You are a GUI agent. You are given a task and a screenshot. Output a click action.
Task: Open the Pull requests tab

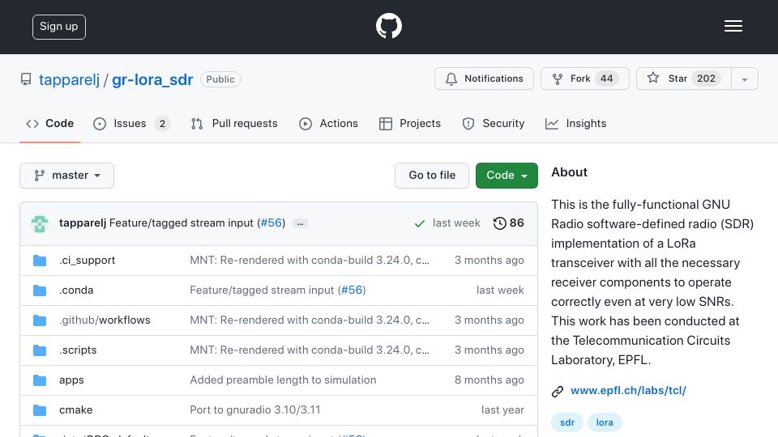point(234,123)
